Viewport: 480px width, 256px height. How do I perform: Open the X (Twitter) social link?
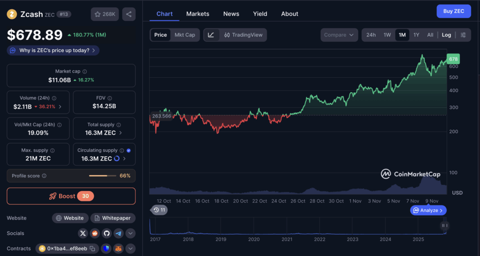(x=82, y=234)
